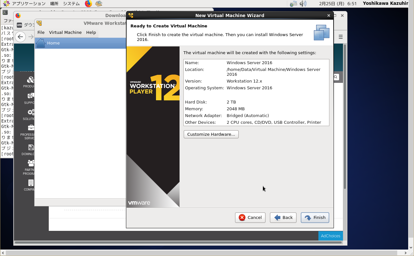This screenshot has width=414, height=256.
Task: Click the Finish button to create VM
Action: (315, 218)
